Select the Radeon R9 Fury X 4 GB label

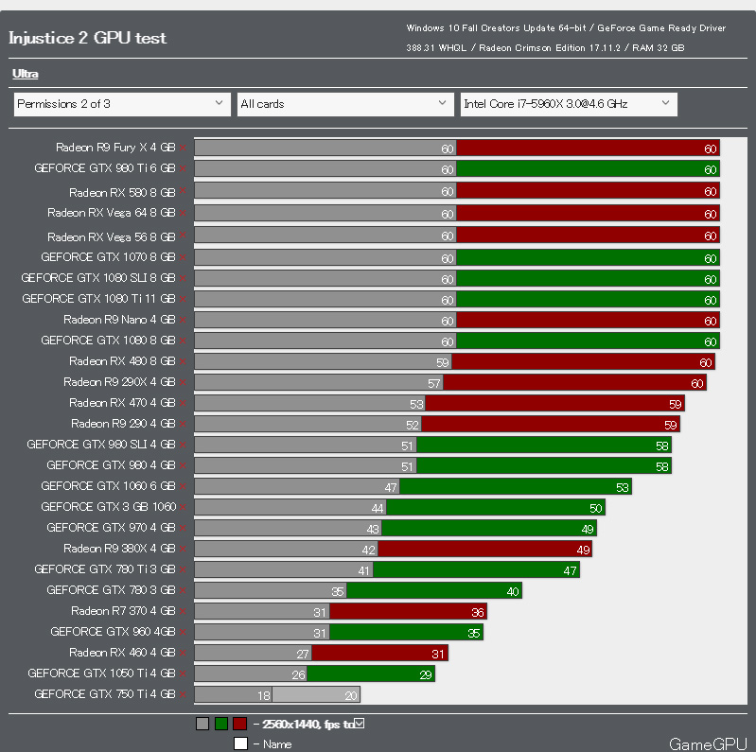[x=115, y=148]
